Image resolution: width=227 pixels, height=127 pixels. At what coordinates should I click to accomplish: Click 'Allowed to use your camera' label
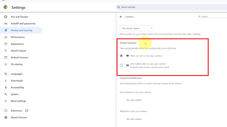(133, 111)
